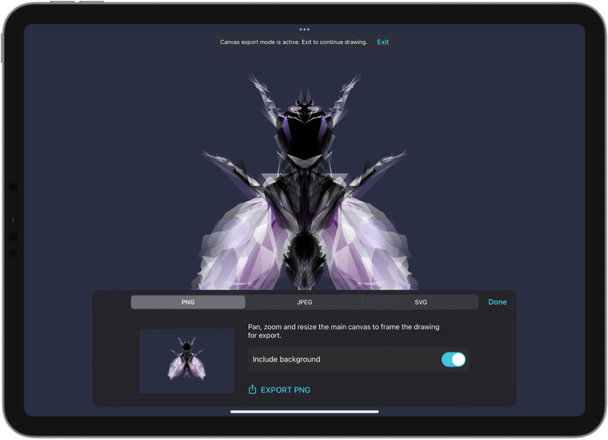The height and width of the screenshot is (440, 608).
Task: Click the "Canvas export mode is active" message
Action: (293, 42)
